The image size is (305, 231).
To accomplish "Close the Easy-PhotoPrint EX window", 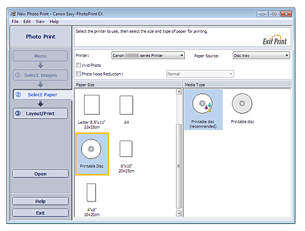I will click(x=286, y=14).
